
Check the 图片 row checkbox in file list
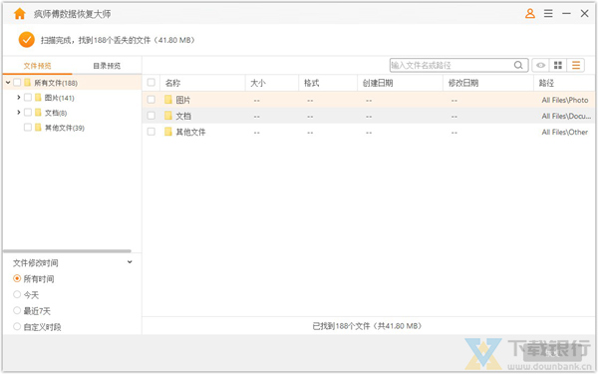151,100
